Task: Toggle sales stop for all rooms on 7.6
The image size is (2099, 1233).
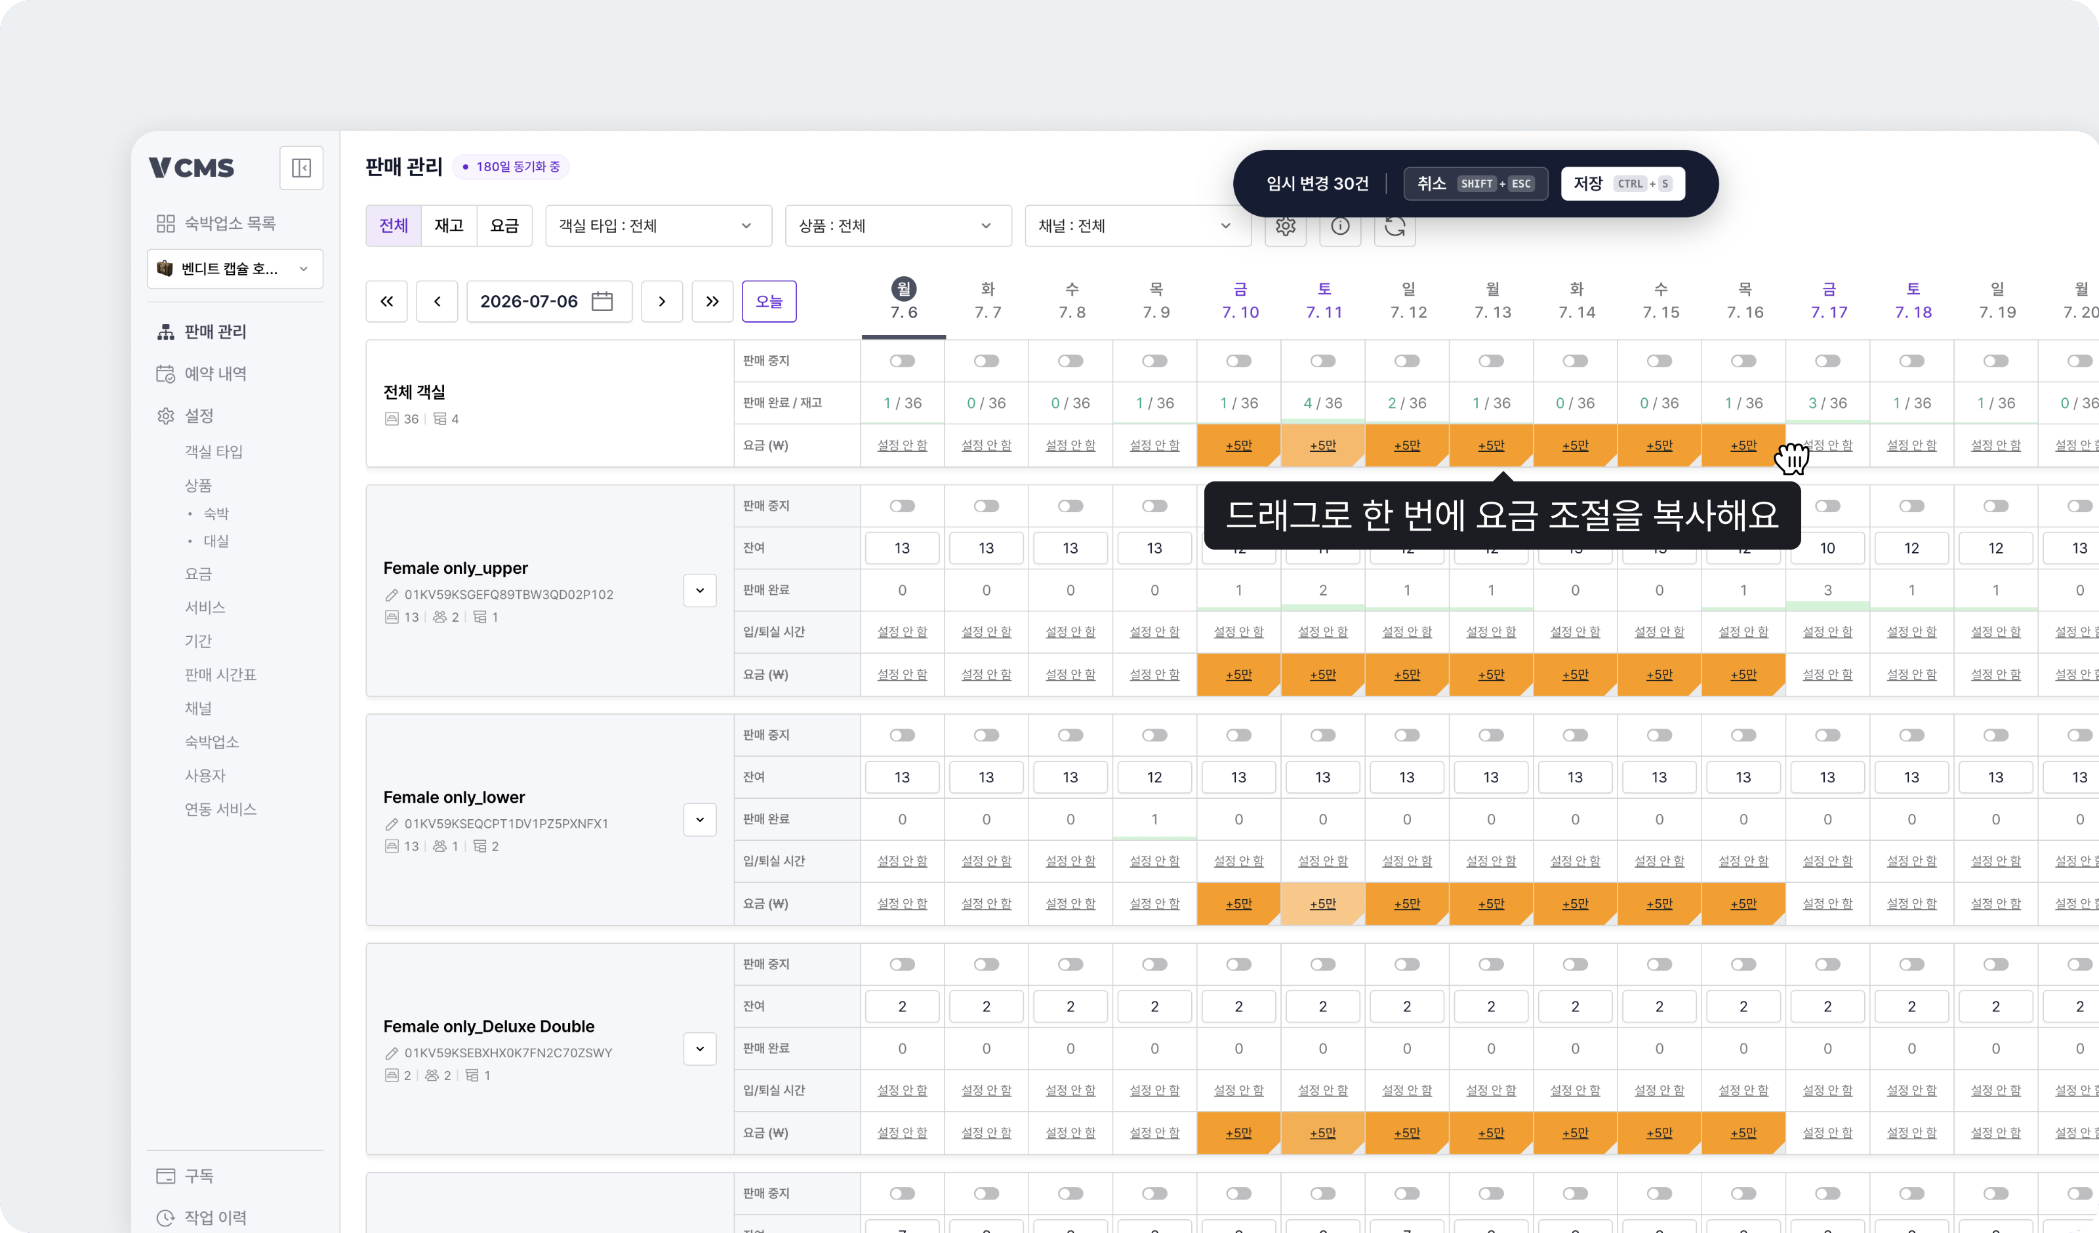Action: point(902,361)
